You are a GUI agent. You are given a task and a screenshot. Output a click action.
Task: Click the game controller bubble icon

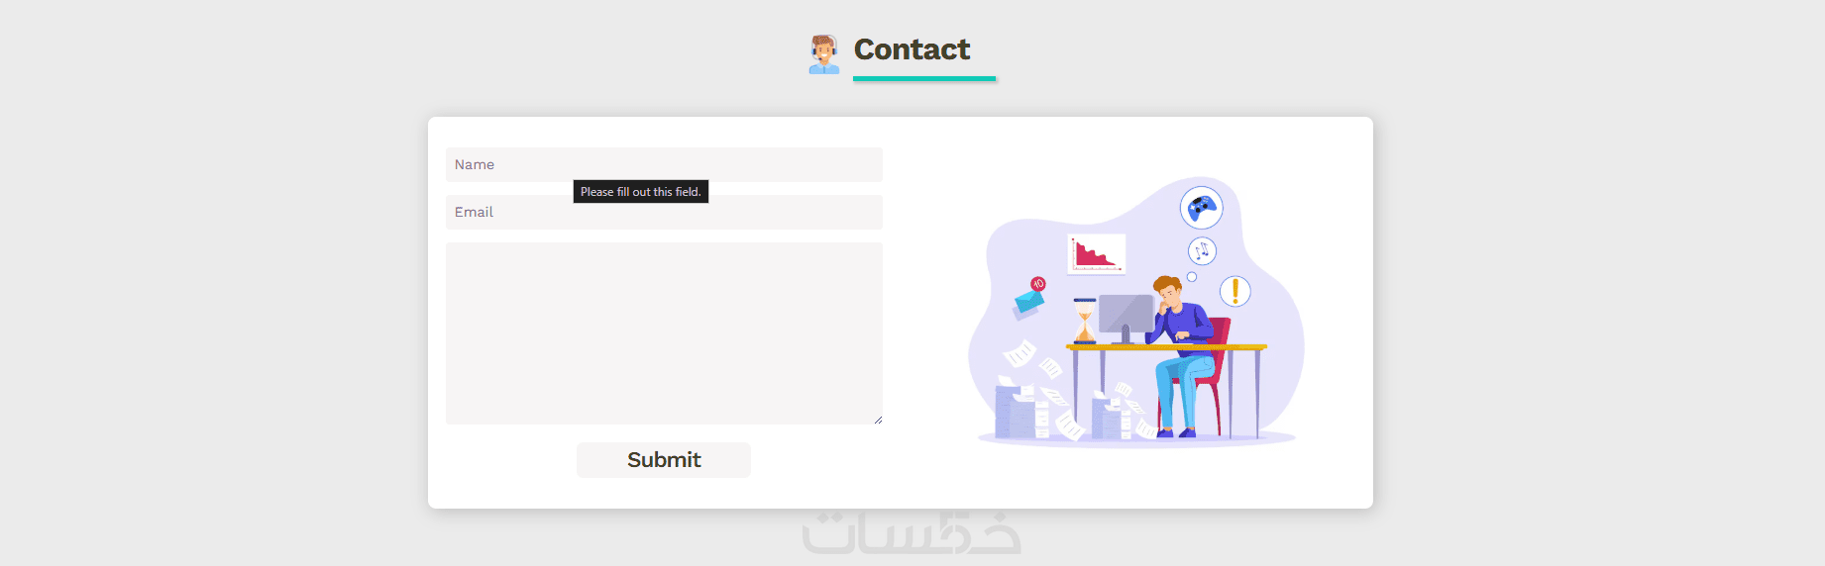[1202, 208]
